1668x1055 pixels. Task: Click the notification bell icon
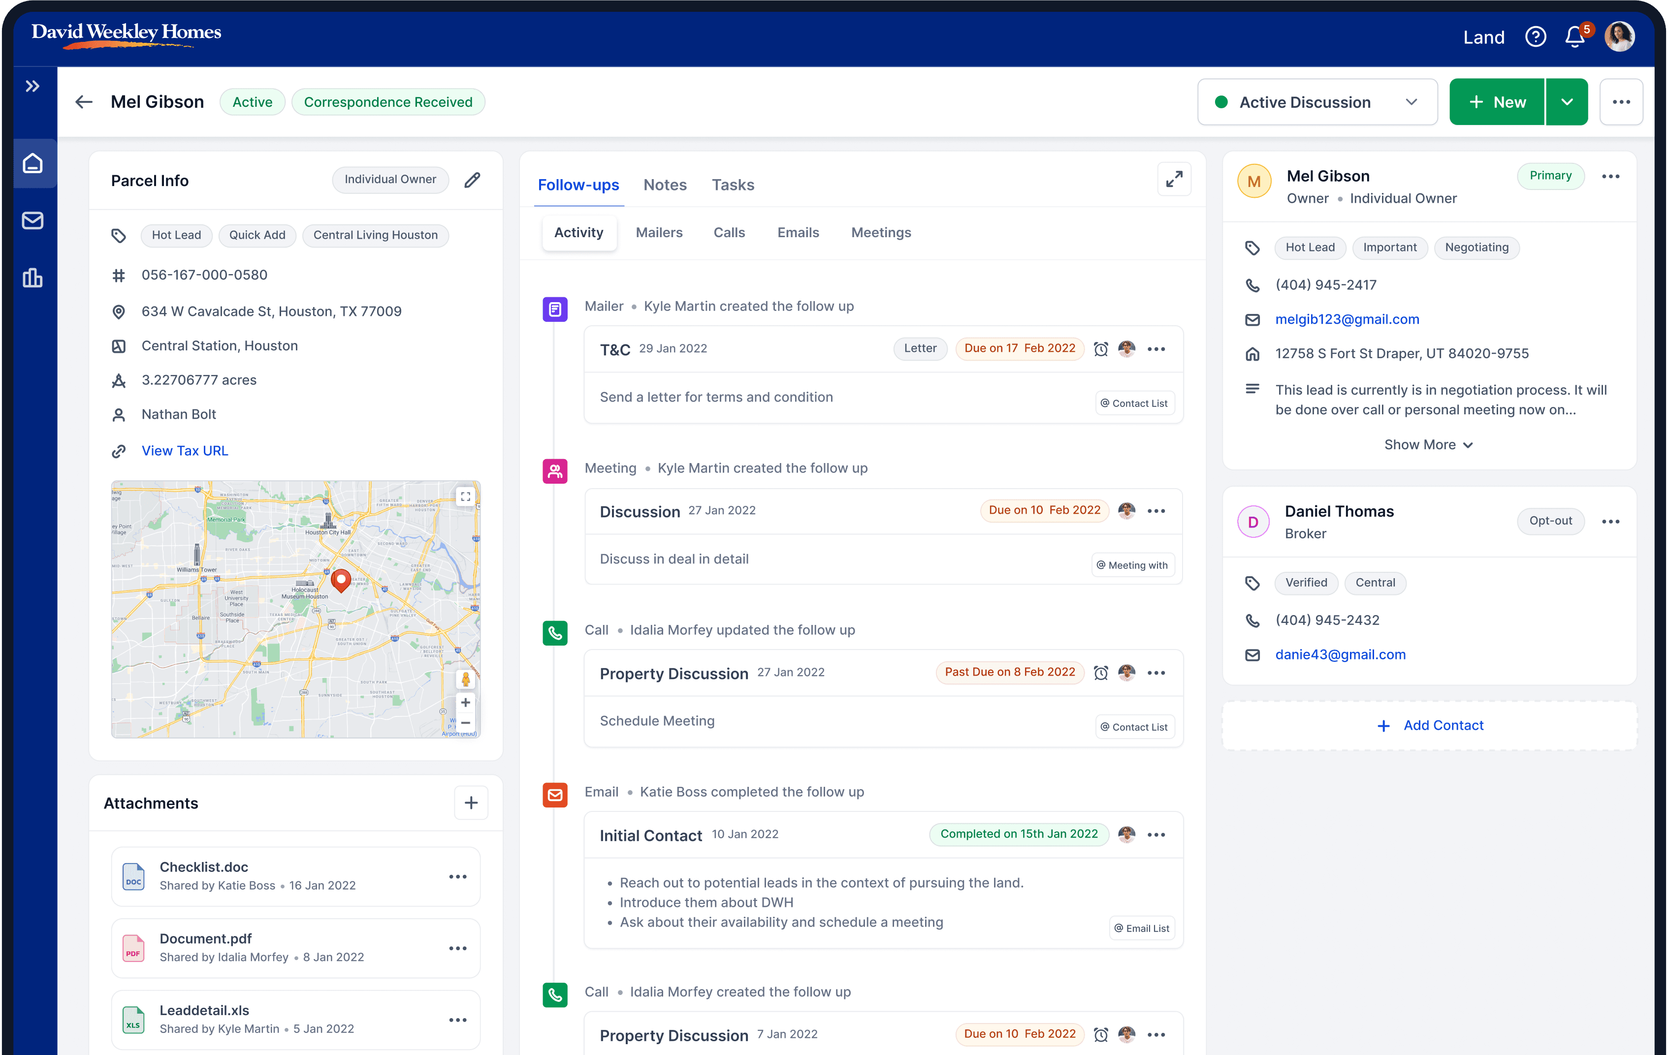click(1574, 37)
